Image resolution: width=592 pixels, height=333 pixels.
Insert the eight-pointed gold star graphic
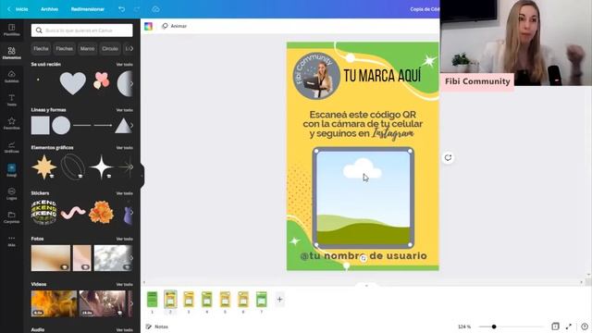(44, 166)
